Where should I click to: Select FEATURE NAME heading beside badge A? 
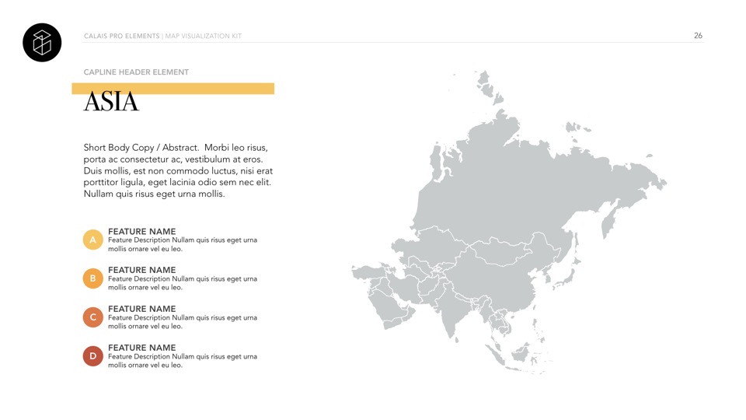point(142,232)
